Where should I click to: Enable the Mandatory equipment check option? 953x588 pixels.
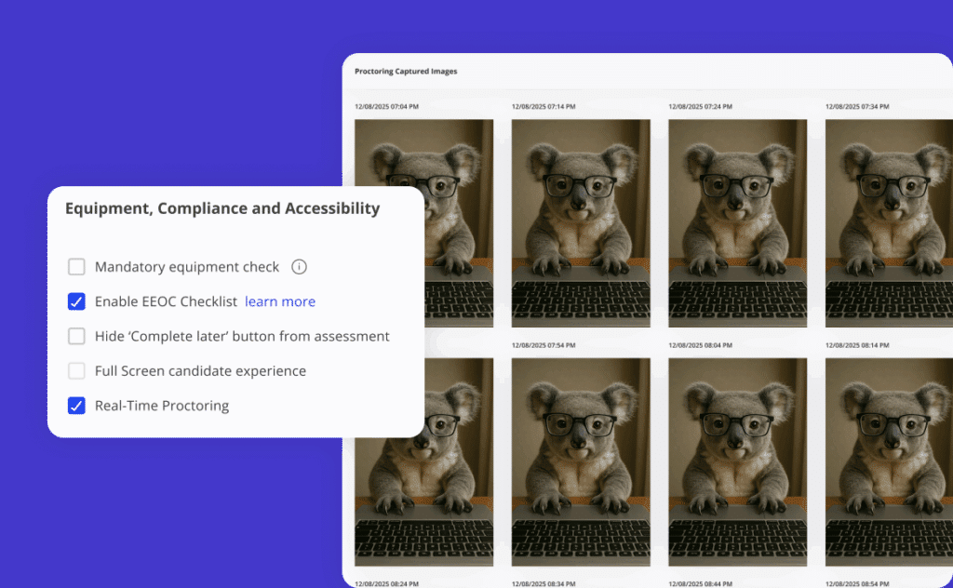(76, 267)
